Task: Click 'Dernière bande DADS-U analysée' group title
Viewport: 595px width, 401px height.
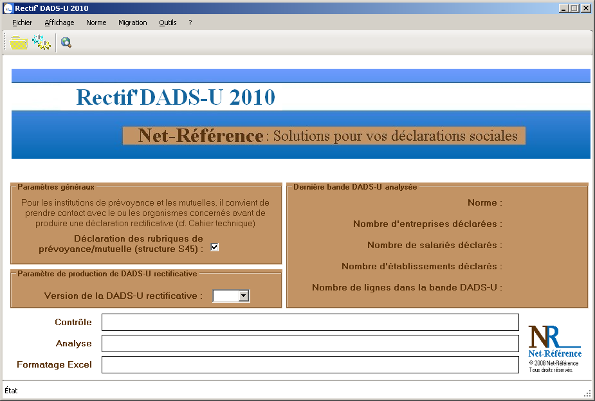Action: pyautogui.click(x=355, y=187)
